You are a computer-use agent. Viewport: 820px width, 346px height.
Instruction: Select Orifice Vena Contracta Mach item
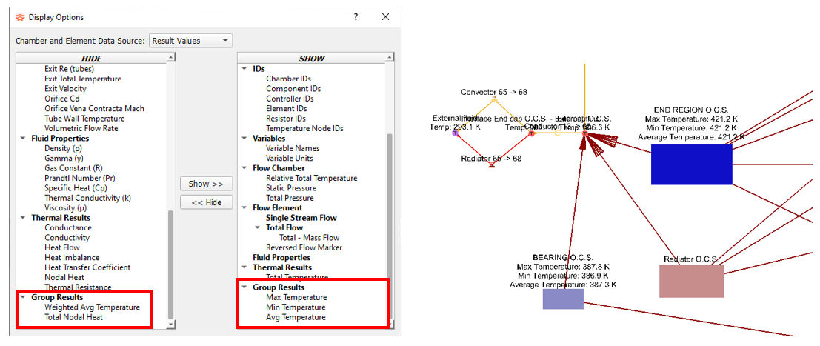(x=95, y=108)
